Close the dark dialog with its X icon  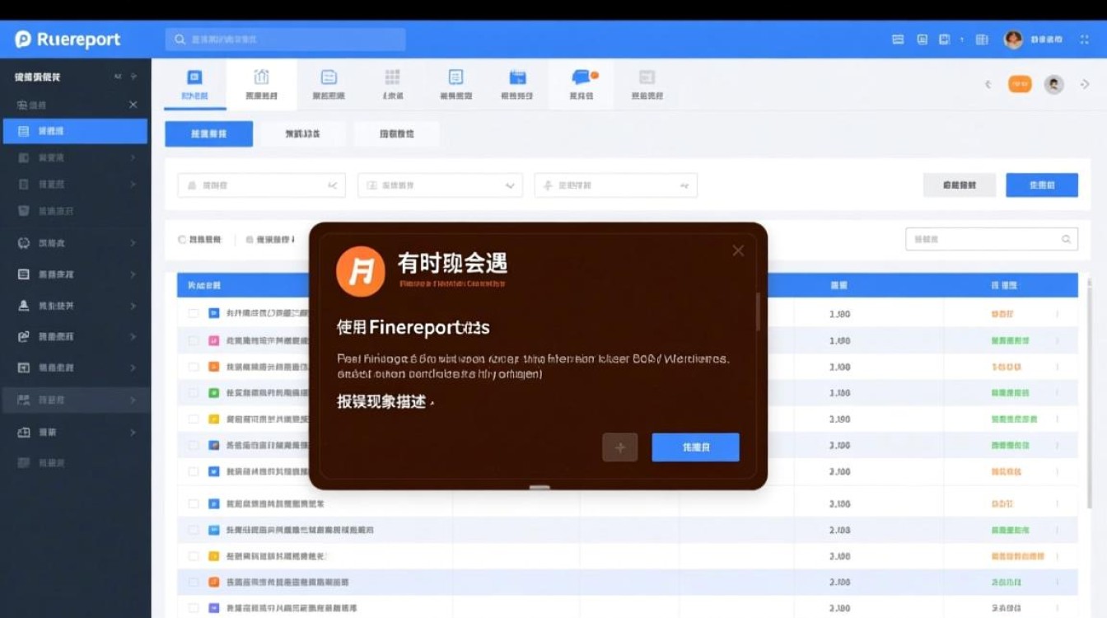coord(738,250)
